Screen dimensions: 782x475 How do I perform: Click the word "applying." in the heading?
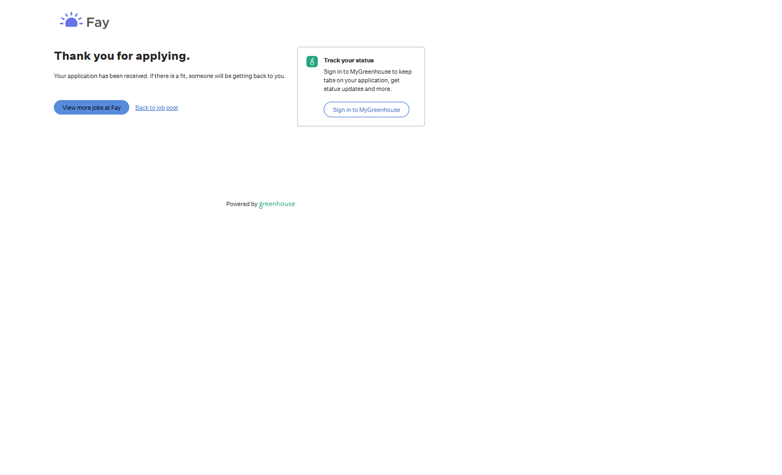click(163, 56)
